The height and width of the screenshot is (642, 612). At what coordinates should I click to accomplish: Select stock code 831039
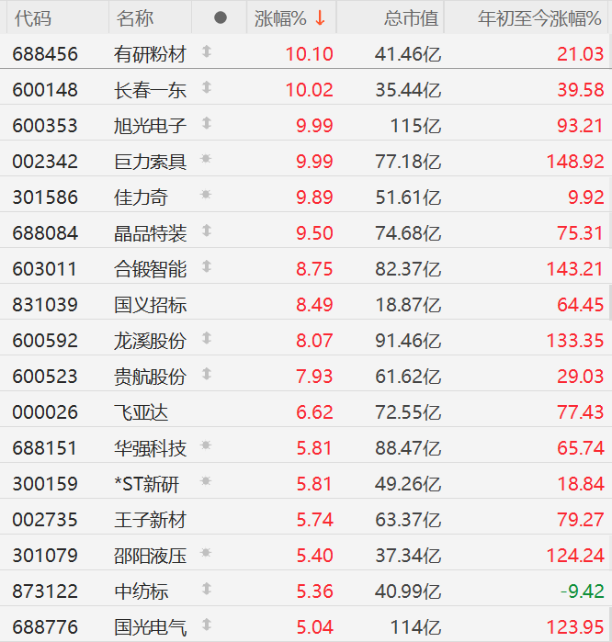(45, 305)
